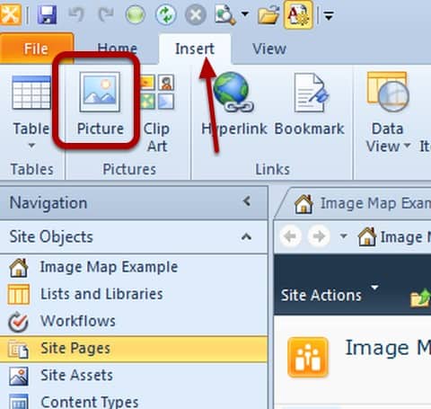The image size is (431, 409).
Task: Expand the Data View dropdown
Action: click(388, 112)
